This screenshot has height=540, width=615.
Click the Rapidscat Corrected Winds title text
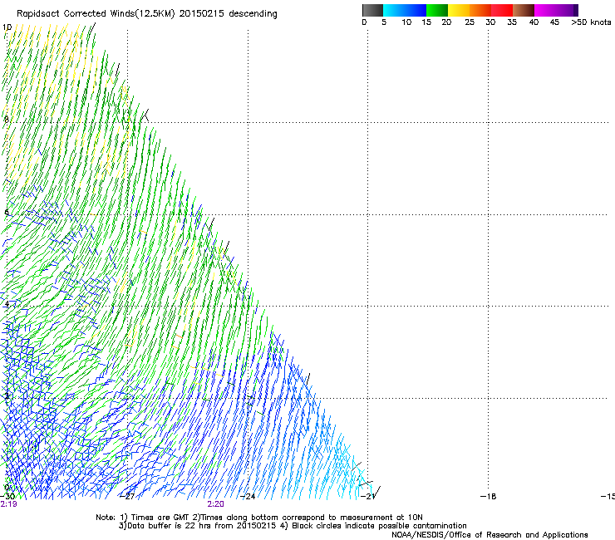tap(147, 13)
